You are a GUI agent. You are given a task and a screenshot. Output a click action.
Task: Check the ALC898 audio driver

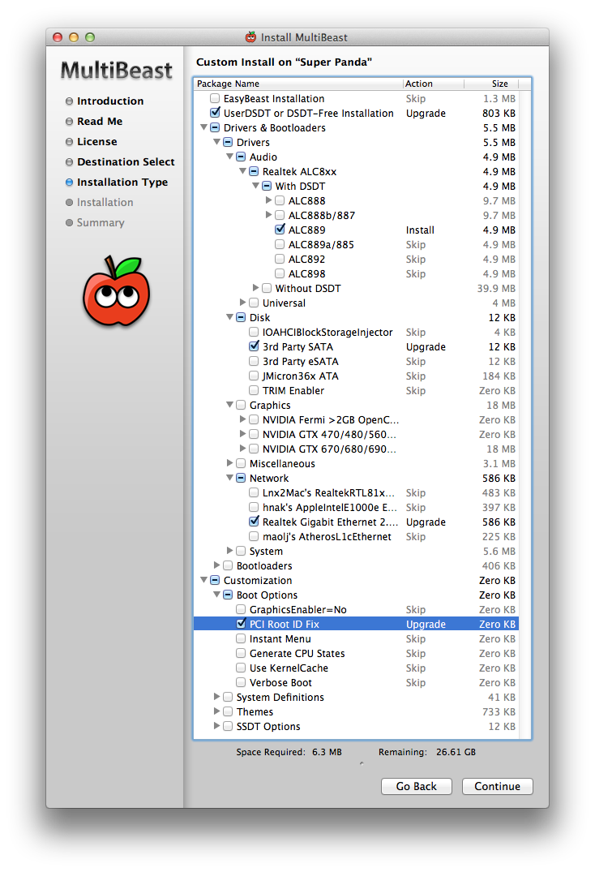280,273
